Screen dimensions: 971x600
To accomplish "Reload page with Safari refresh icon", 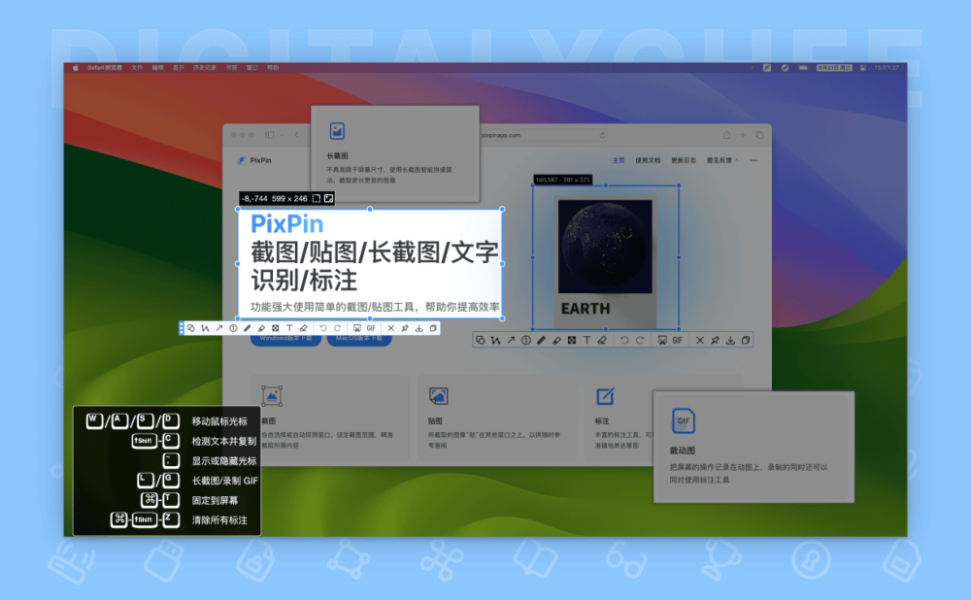I will pyautogui.click(x=602, y=135).
